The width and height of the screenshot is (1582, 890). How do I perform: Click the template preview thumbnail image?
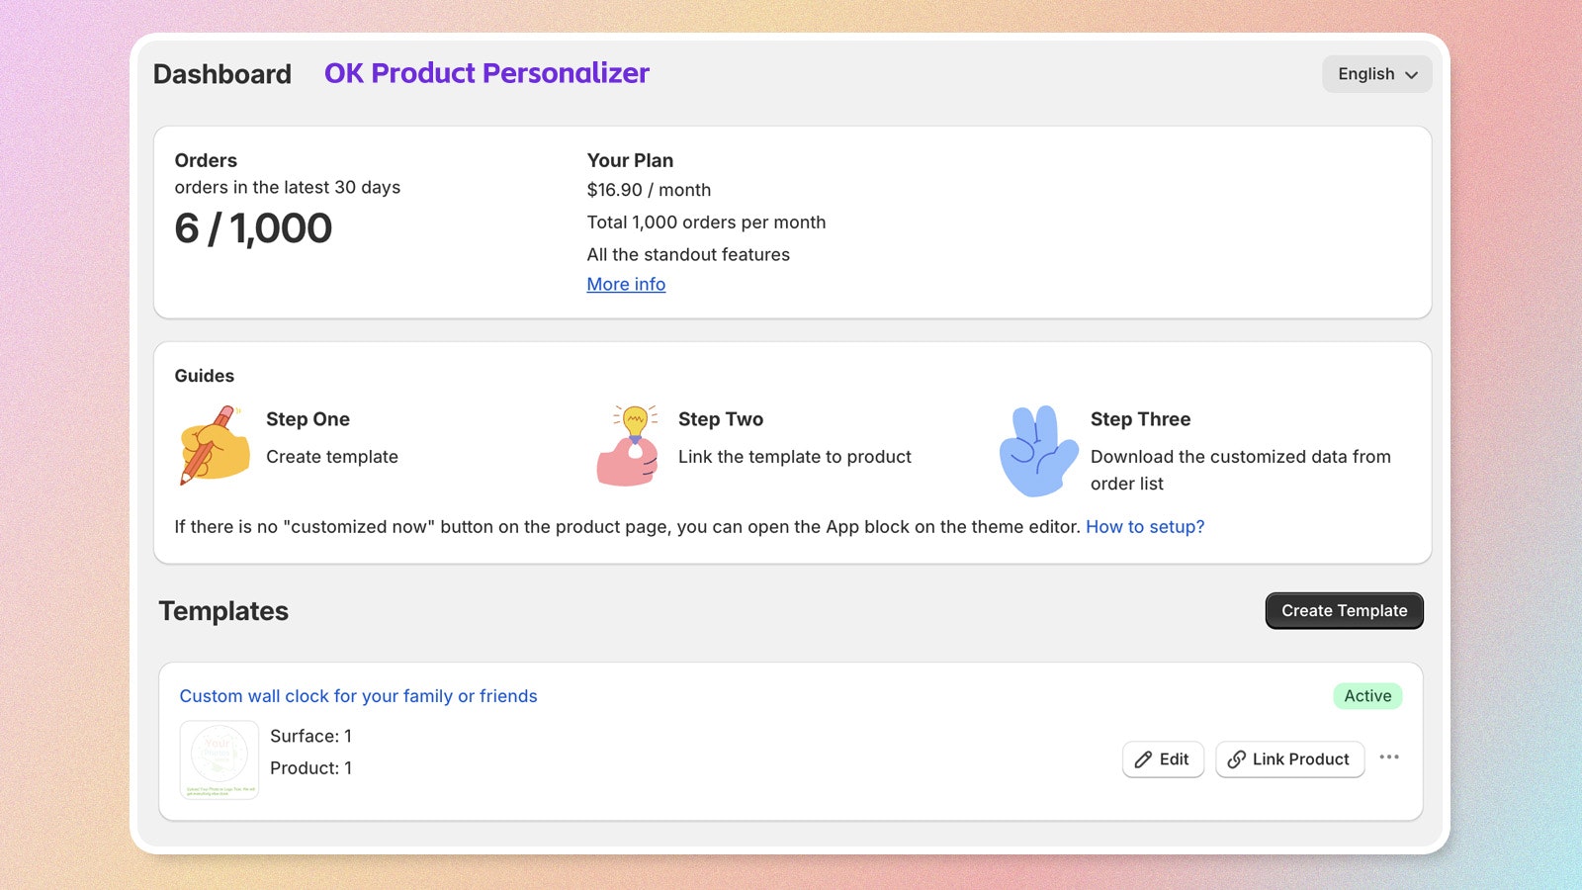[x=219, y=759]
